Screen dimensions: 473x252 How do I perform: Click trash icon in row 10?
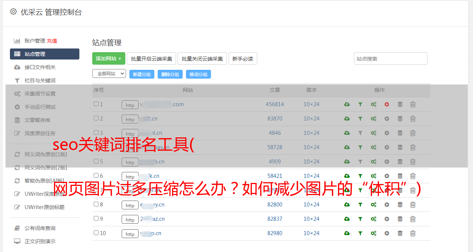(413, 233)
